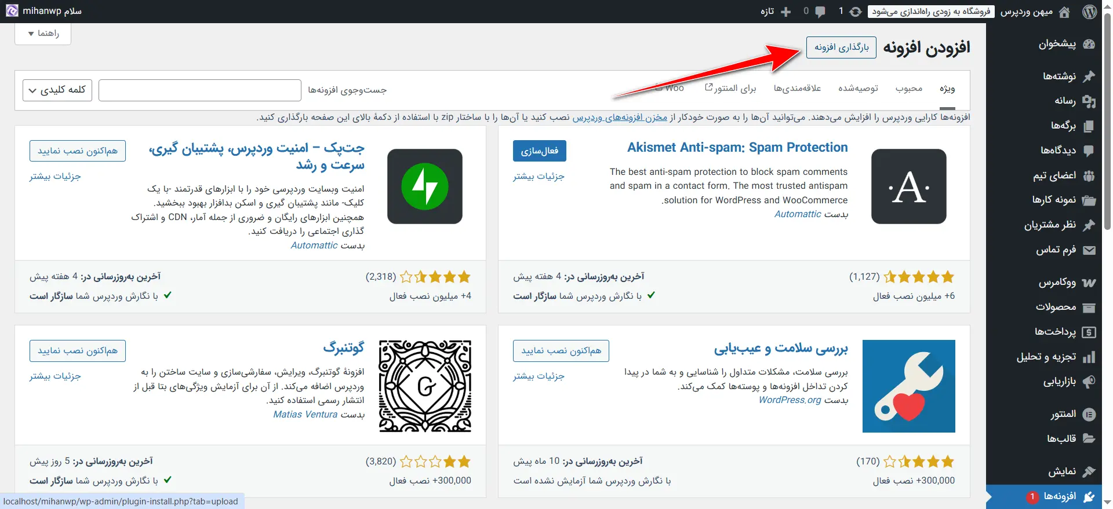
Task: Open جزئیات بیشتر for Akismet
Action: click(x=539, y=176)
